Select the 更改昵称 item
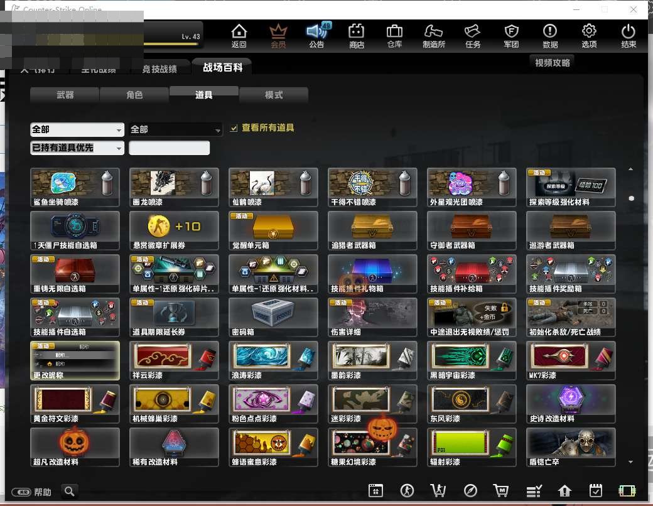The height and width of the screenshot is (506, 653). [x=75, y=360]
